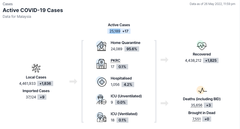
Task: Click the Home Quarantine house icon
Action: click(x=101, y=46)
